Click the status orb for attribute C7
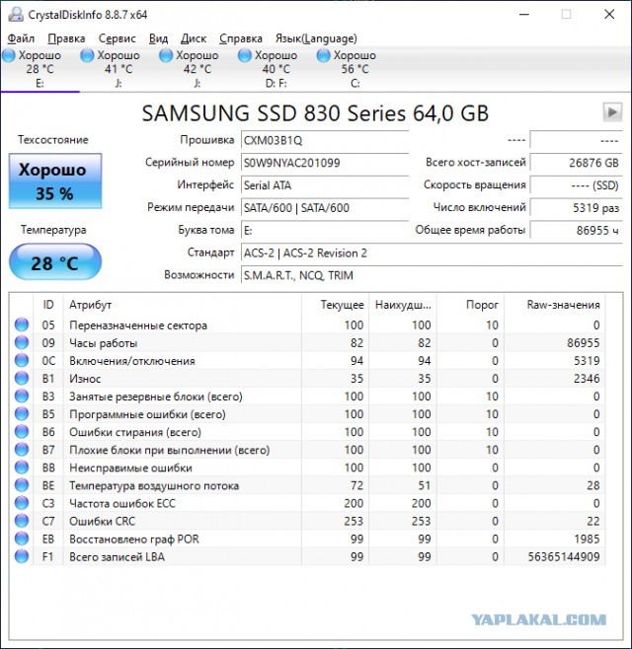The height and width of the screenshot is (649, 632). click(22, 521)
